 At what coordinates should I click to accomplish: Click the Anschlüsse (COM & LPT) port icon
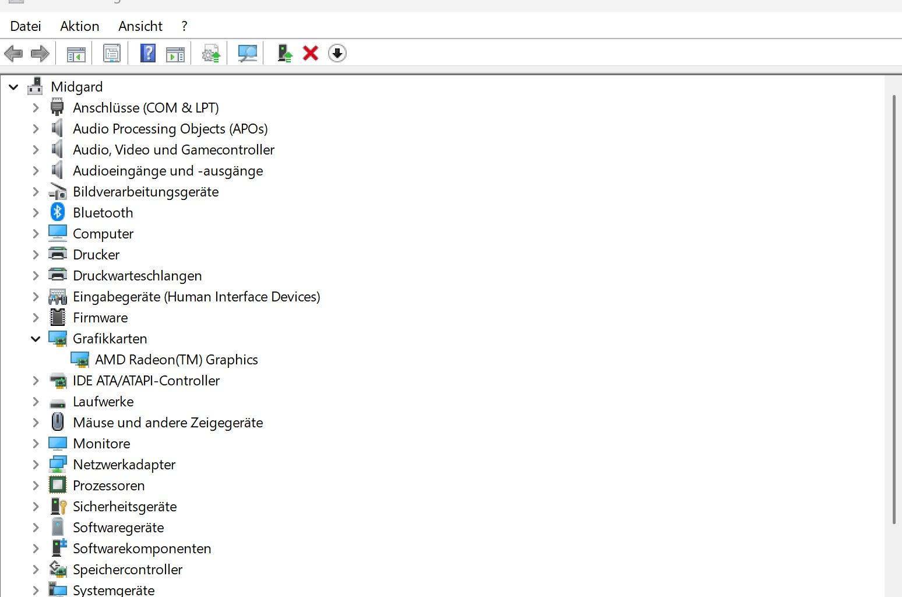[57, 107]
